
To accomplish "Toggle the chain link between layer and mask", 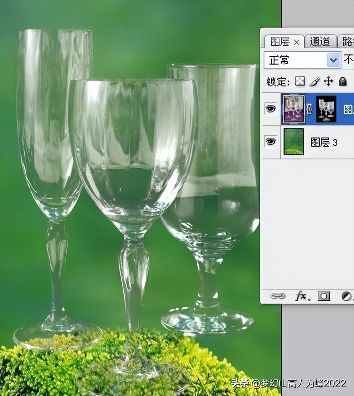I will pyautogui.click(x=309, y=108).
